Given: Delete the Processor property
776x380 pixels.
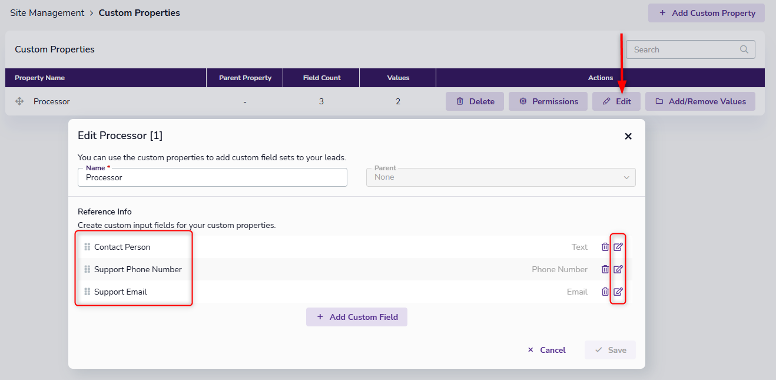Looking at the screenshot, I should pos(475,101).
